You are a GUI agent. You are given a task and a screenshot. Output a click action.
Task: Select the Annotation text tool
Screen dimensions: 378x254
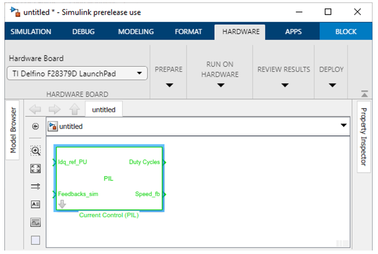[x=35, y=204]
